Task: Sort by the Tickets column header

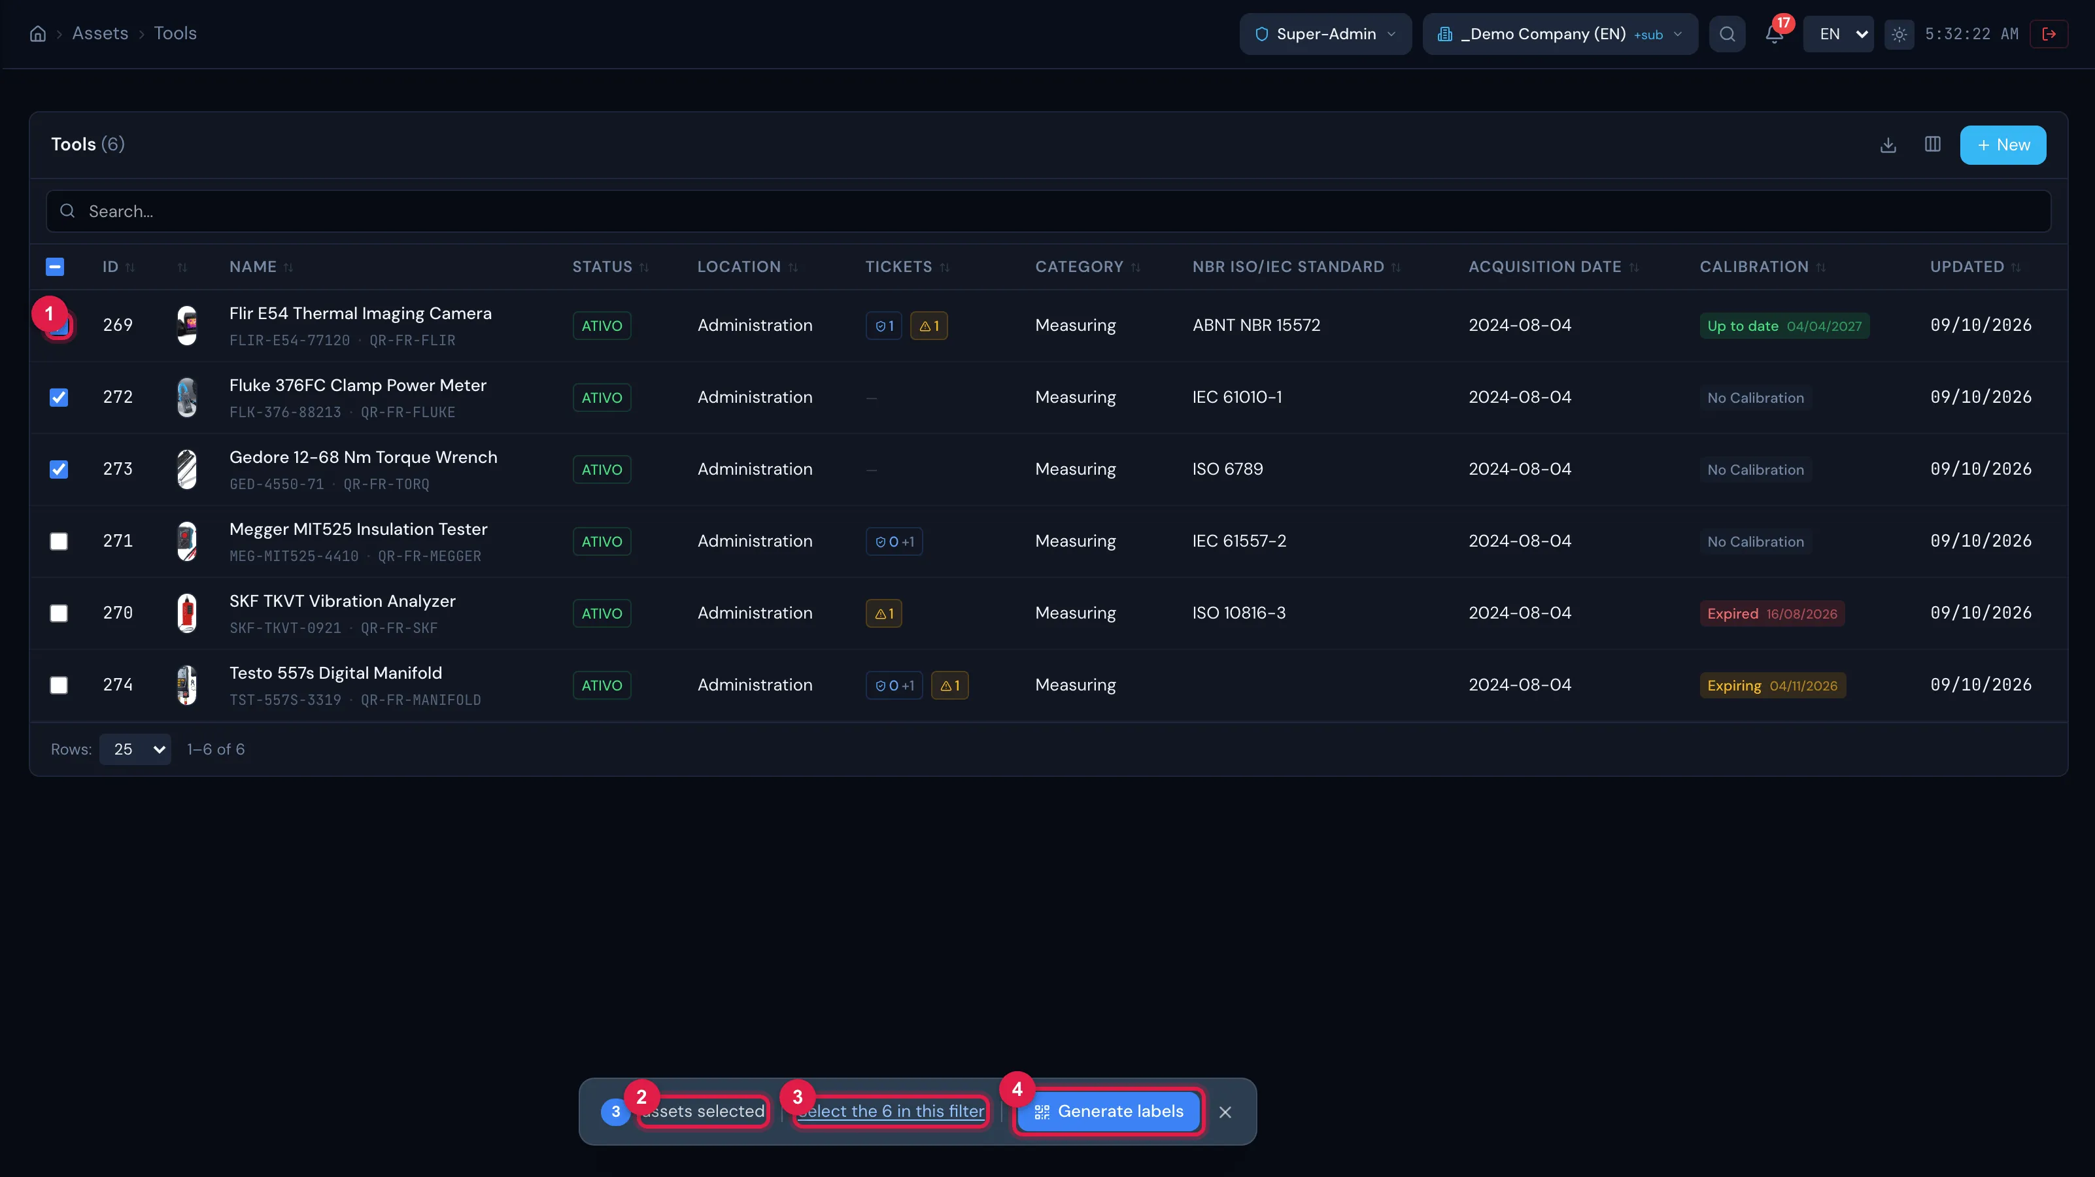Action: coord(907,267)
